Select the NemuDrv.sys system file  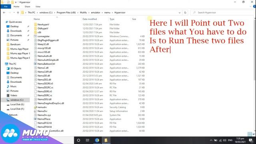[44, 115]
